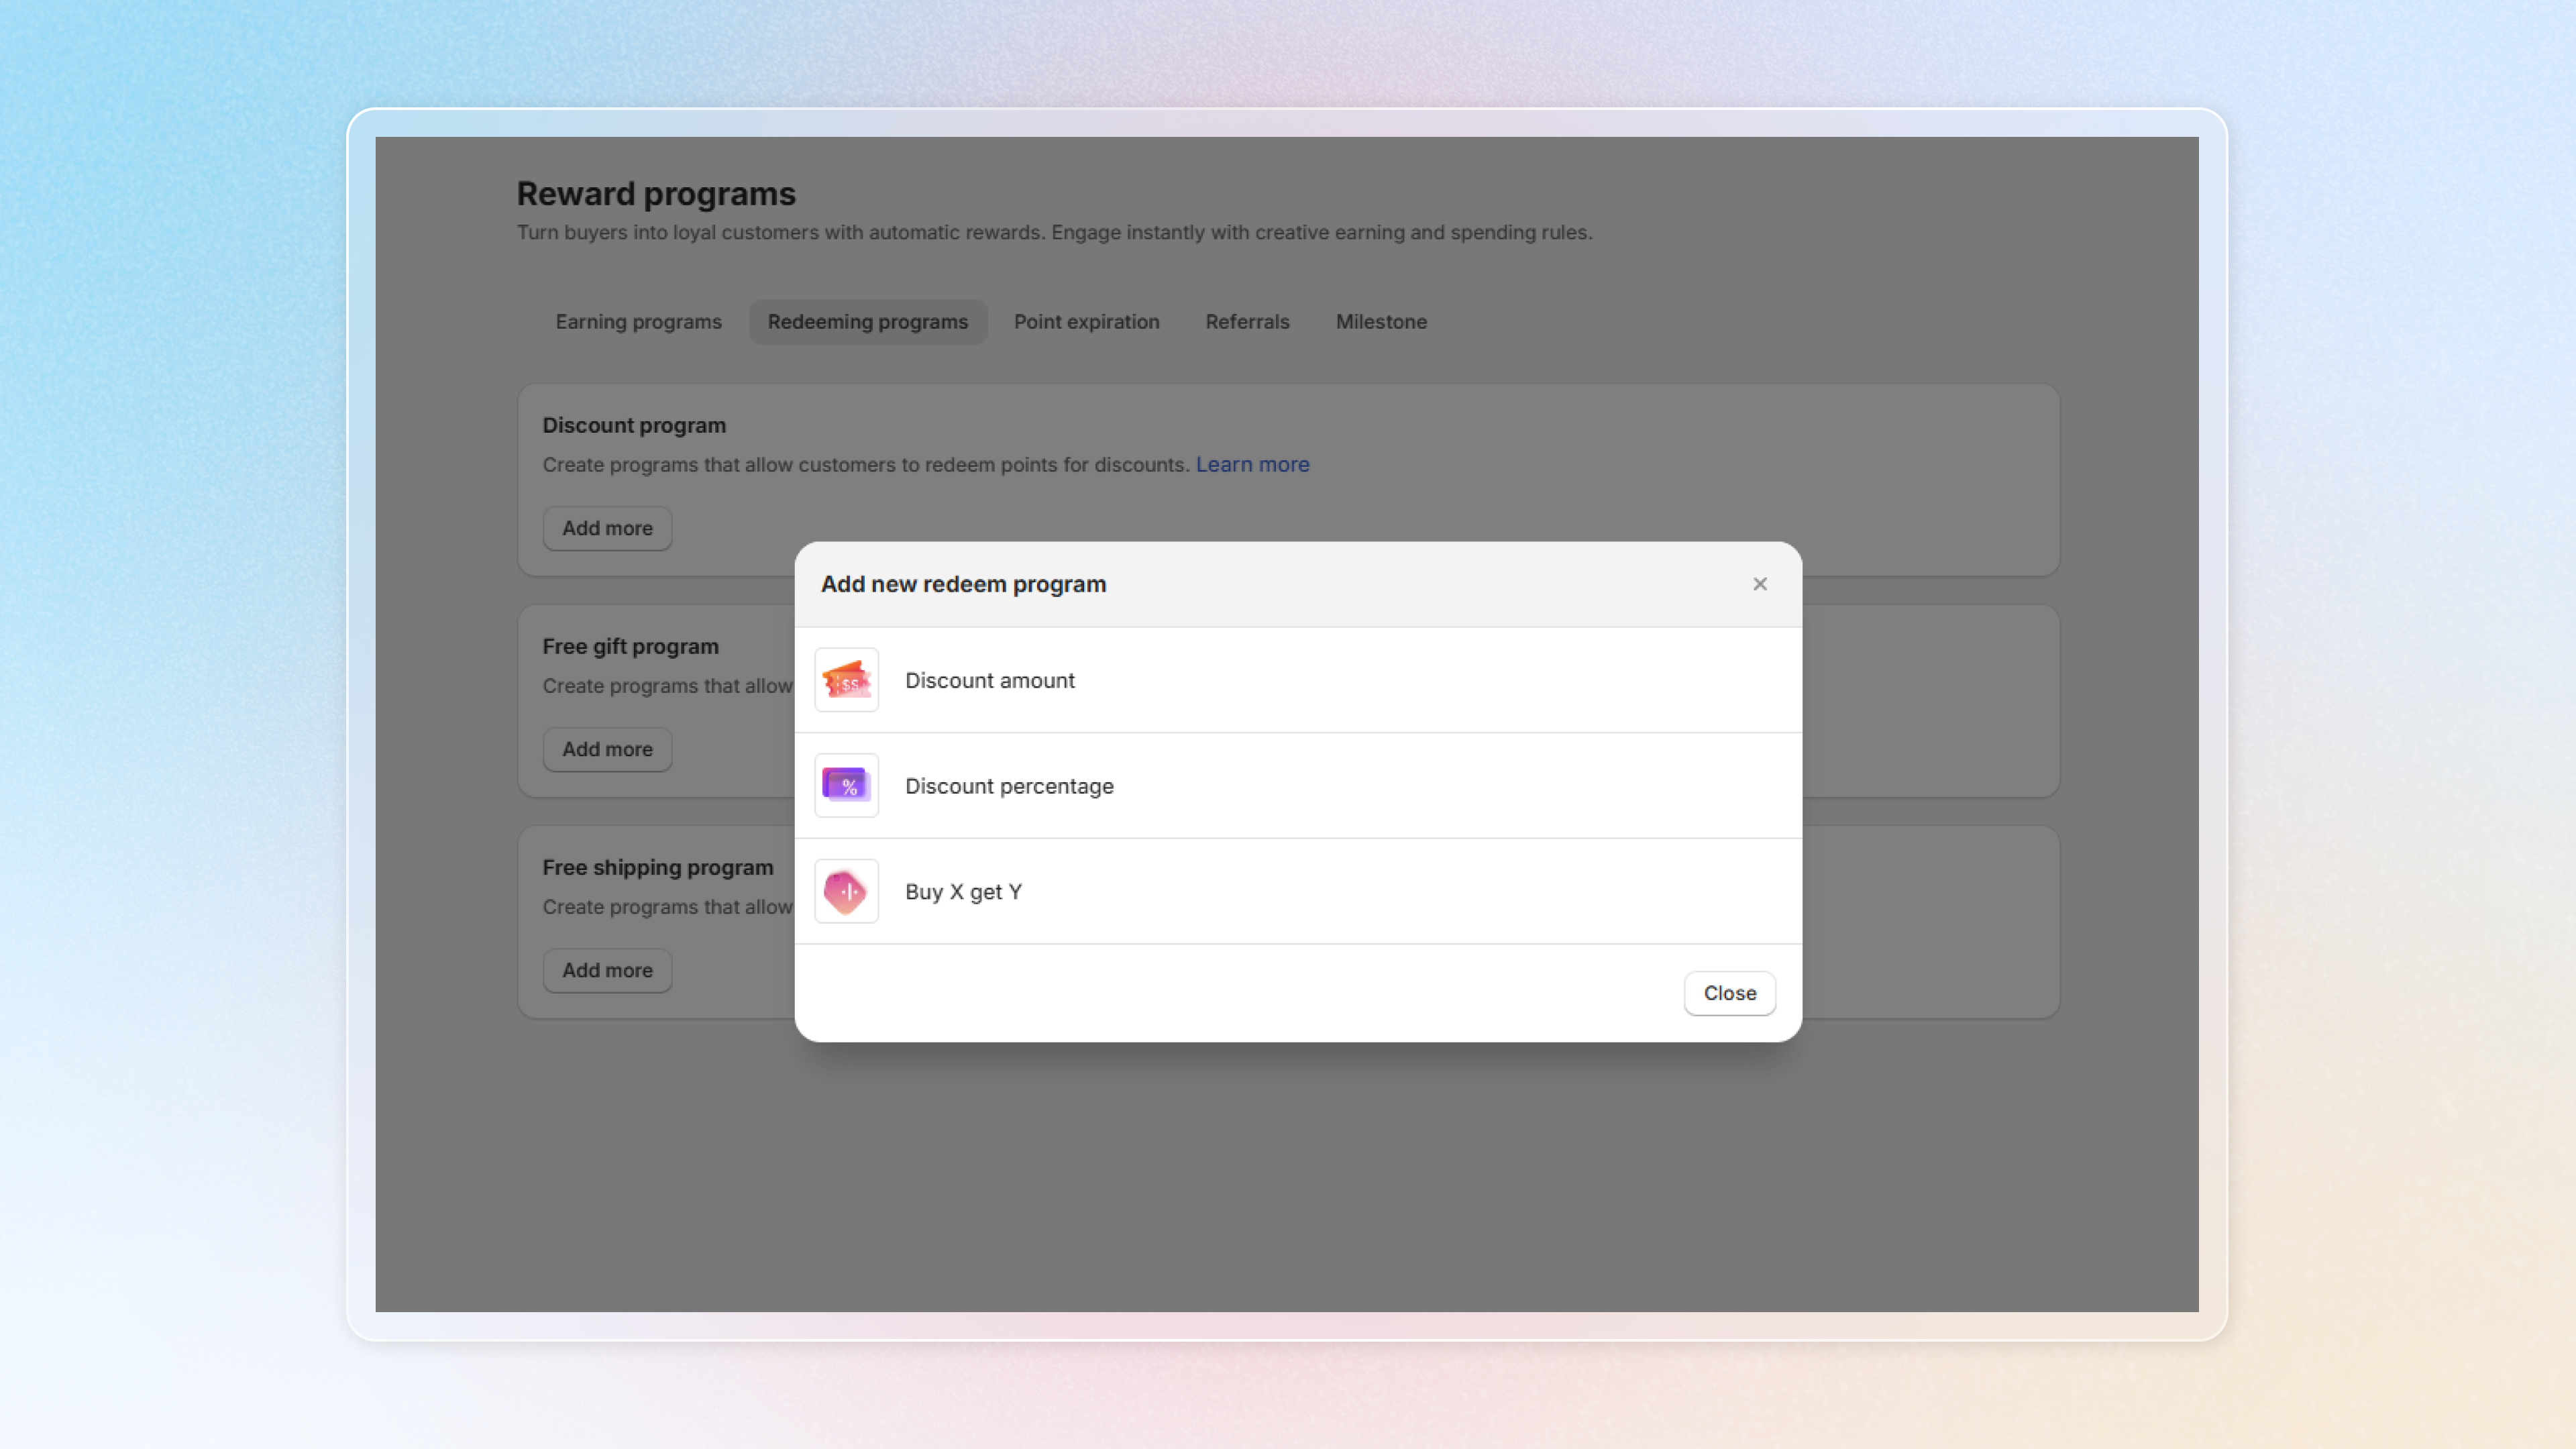Open the Referrals tab
2576x1449 pixels.
click(1247, 322)
